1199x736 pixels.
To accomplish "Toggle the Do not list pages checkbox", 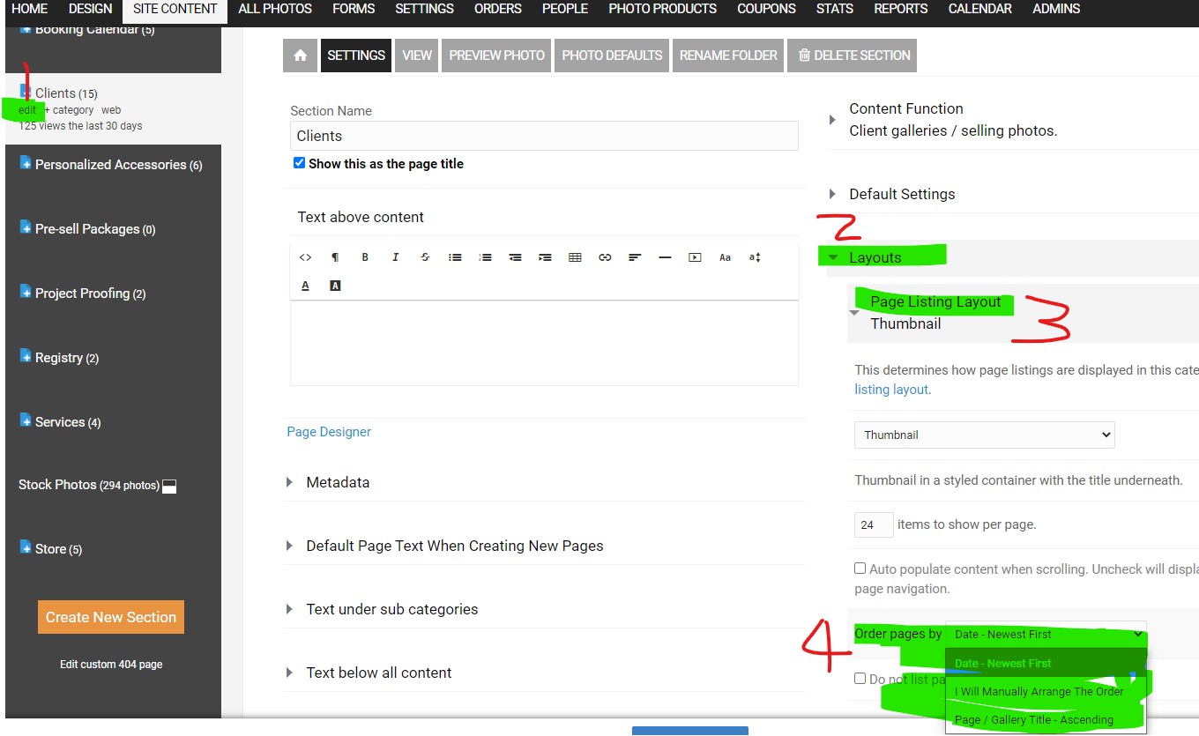I will 860,678.
